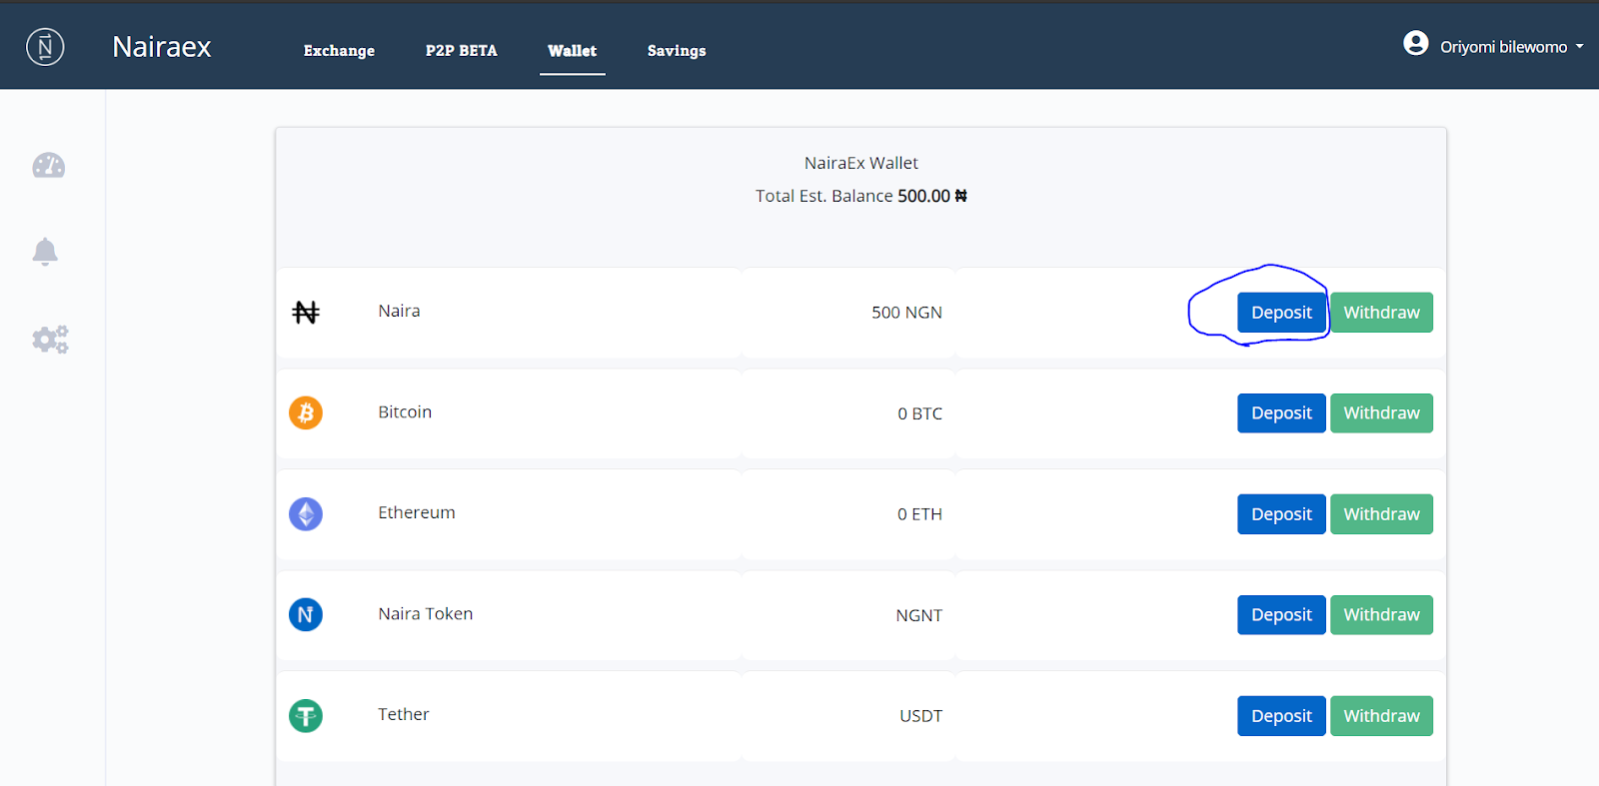Viewport: 1599px width, 786px height.
Task: Click the Naira wallet name
Action: (x=399, y=311)
